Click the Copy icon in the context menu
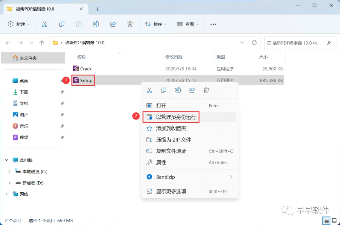 [163, 90]
